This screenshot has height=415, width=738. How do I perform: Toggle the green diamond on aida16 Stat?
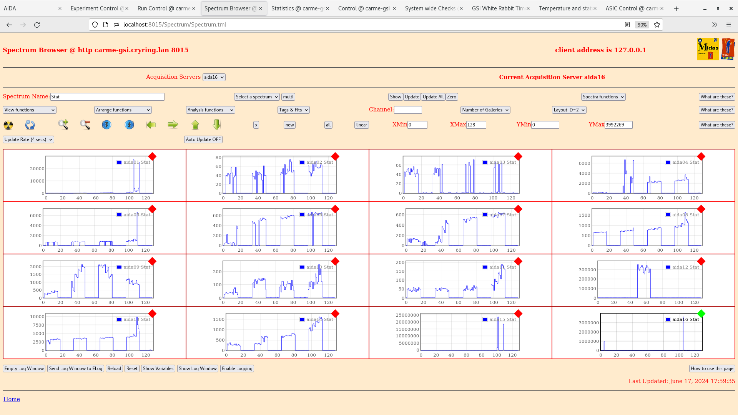click(x=701, y=314)
